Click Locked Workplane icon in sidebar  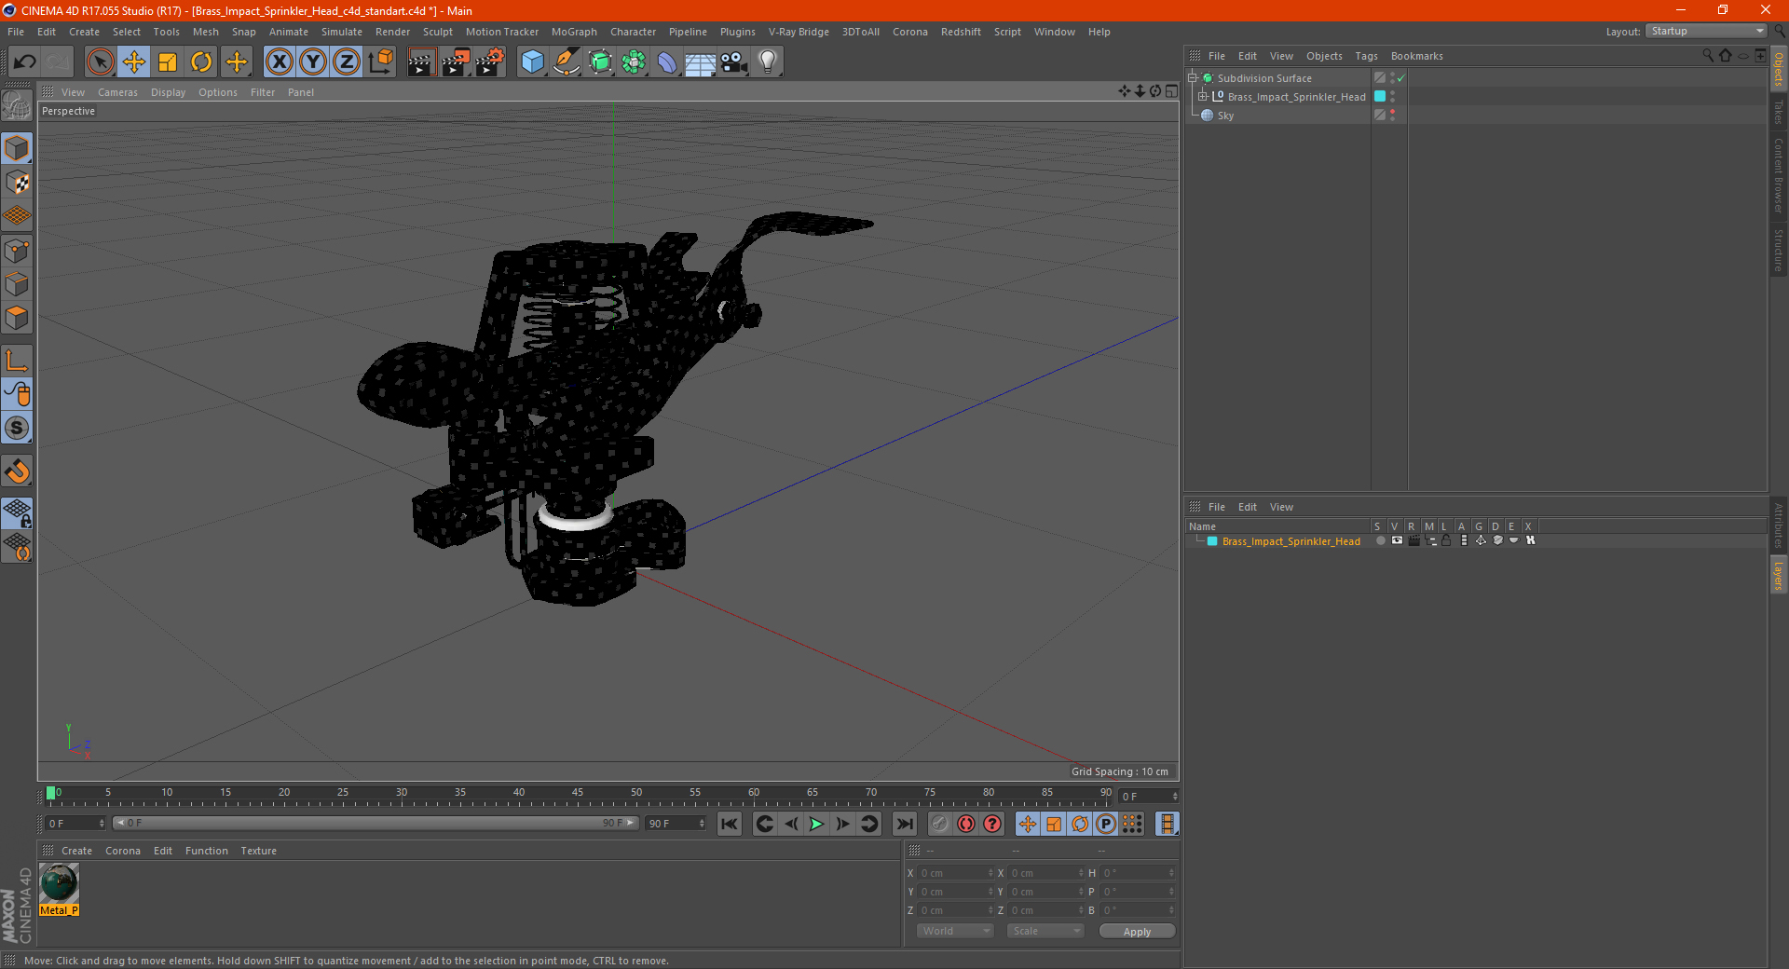(x=17, y=513)
